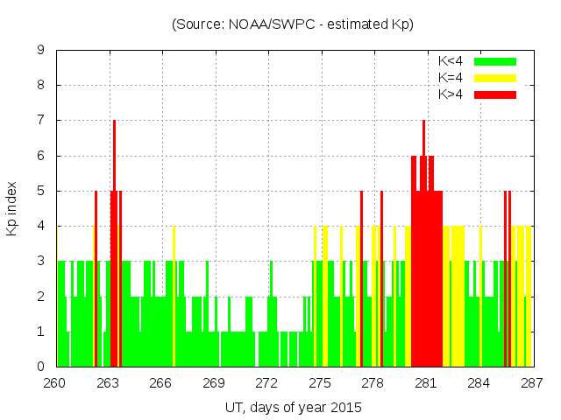The image size is (561, 420).
Task: Click the red K>4 legend swatch
Action: pos(495,94)
